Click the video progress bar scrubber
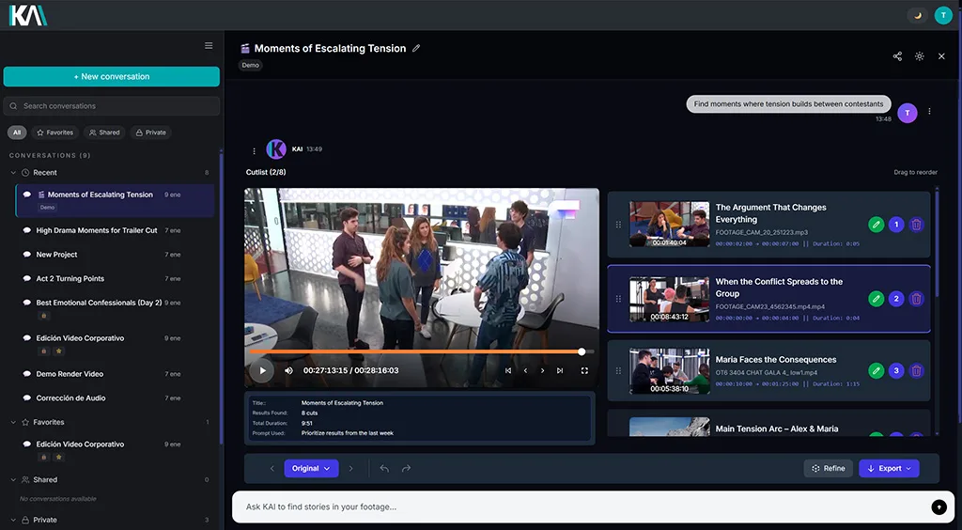 pos(582,351)
